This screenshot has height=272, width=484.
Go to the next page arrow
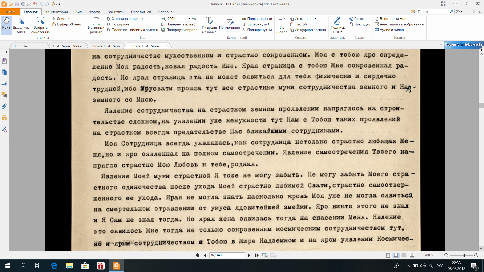click(249, 255)
